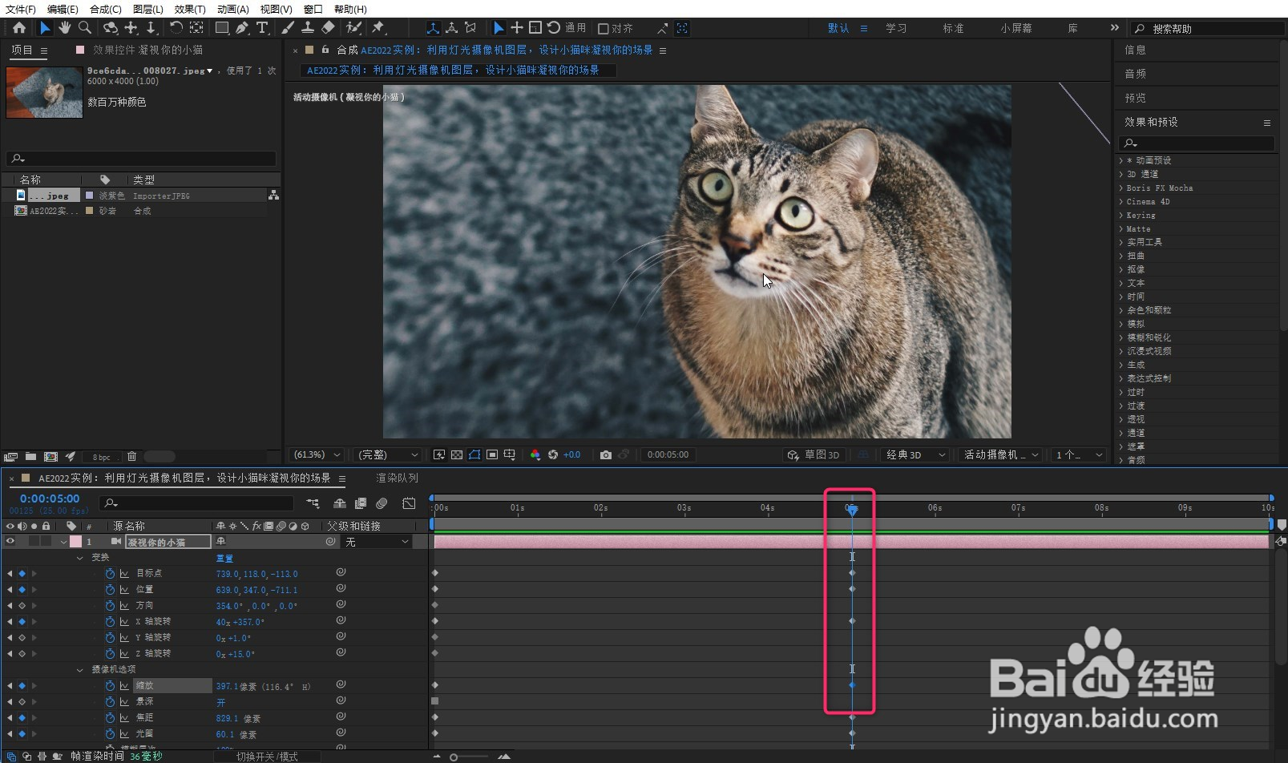Switch to the 学习 workspace
The width and height of the screenshot is (1288, 763).
pos(896,29)
